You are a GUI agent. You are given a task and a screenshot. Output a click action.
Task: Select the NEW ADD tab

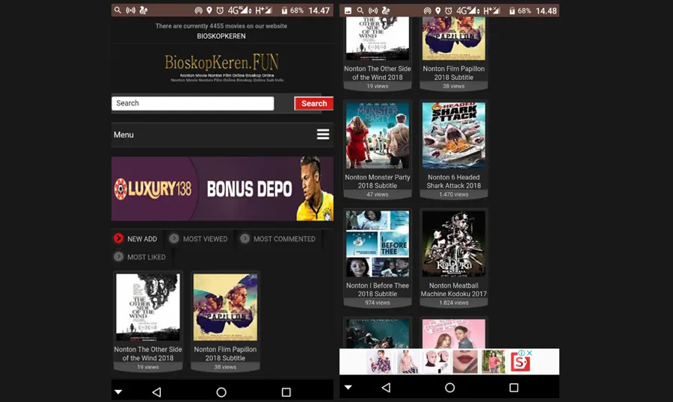[x=135, y=238]
